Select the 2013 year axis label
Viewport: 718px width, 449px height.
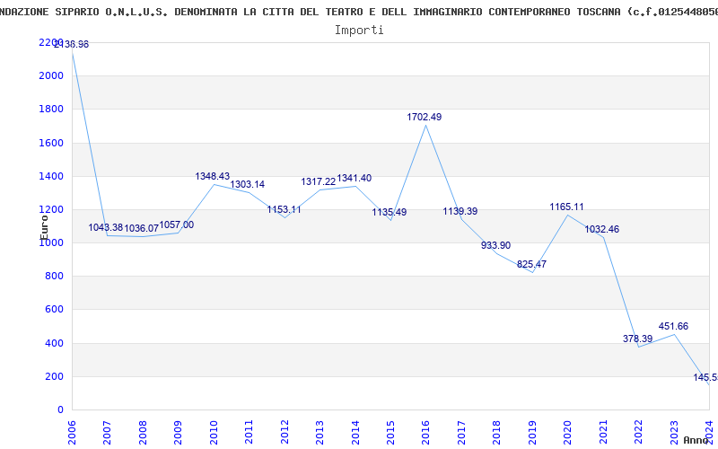320,433
